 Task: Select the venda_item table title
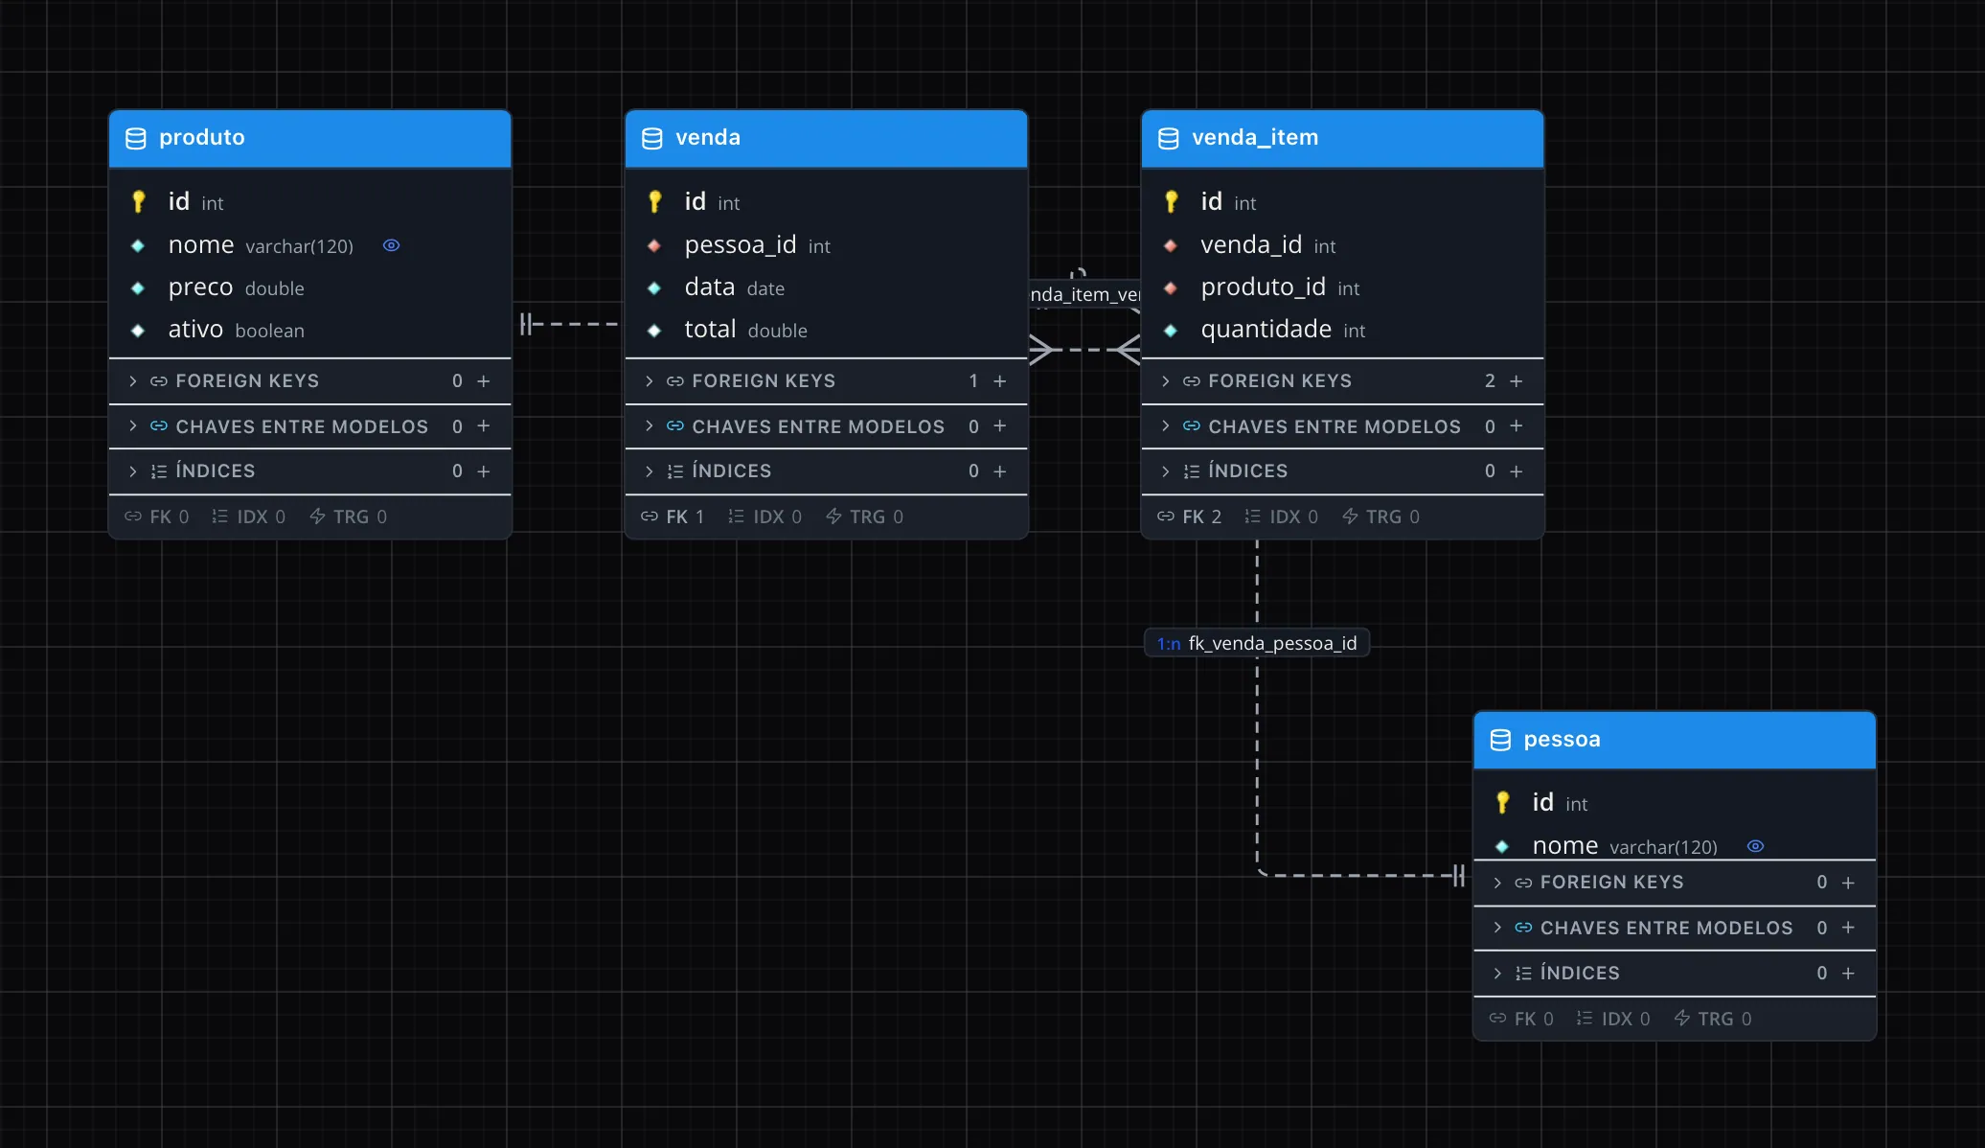[x=1255, y=137]
